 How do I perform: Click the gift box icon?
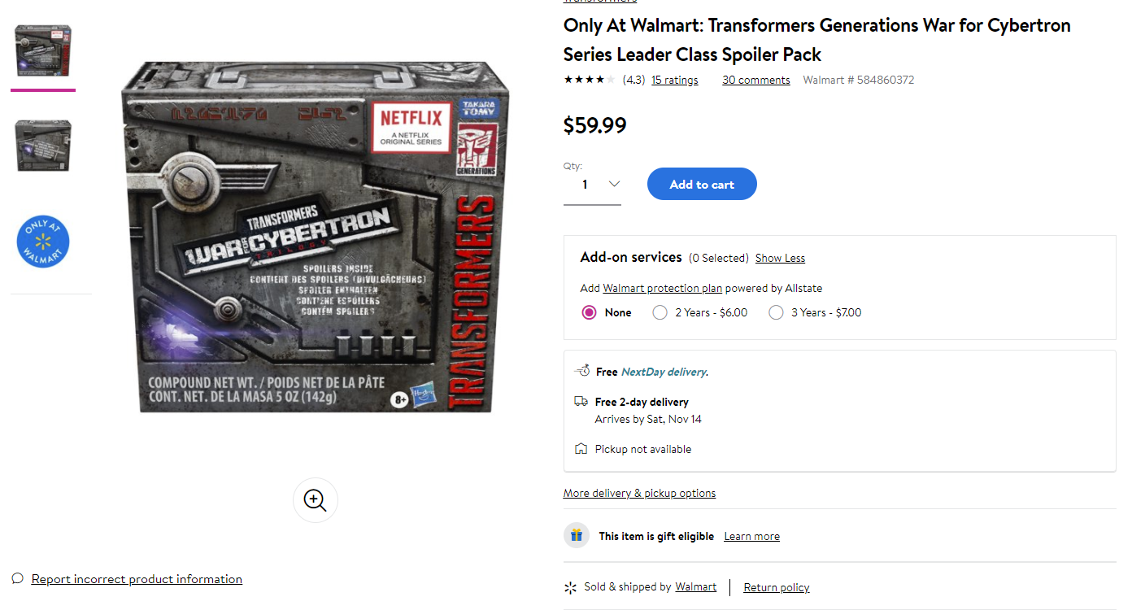pyautogui.click(x=577, y=535)
